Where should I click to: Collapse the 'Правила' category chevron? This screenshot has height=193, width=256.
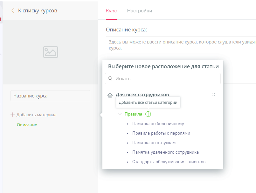click(120, 114)
